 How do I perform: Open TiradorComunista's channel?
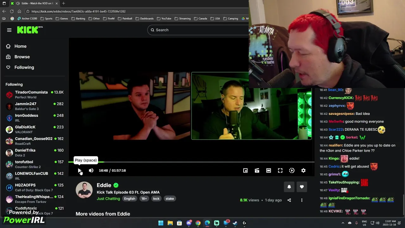[x=34, y=94]
